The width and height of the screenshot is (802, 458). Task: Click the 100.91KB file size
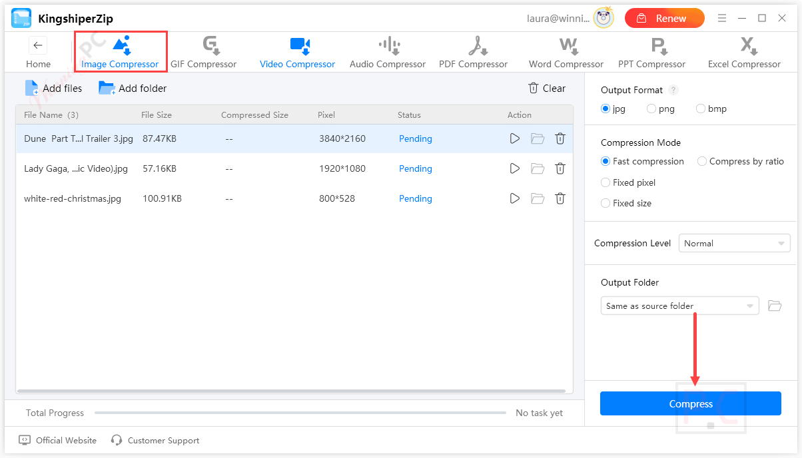[x=162, y=198]
